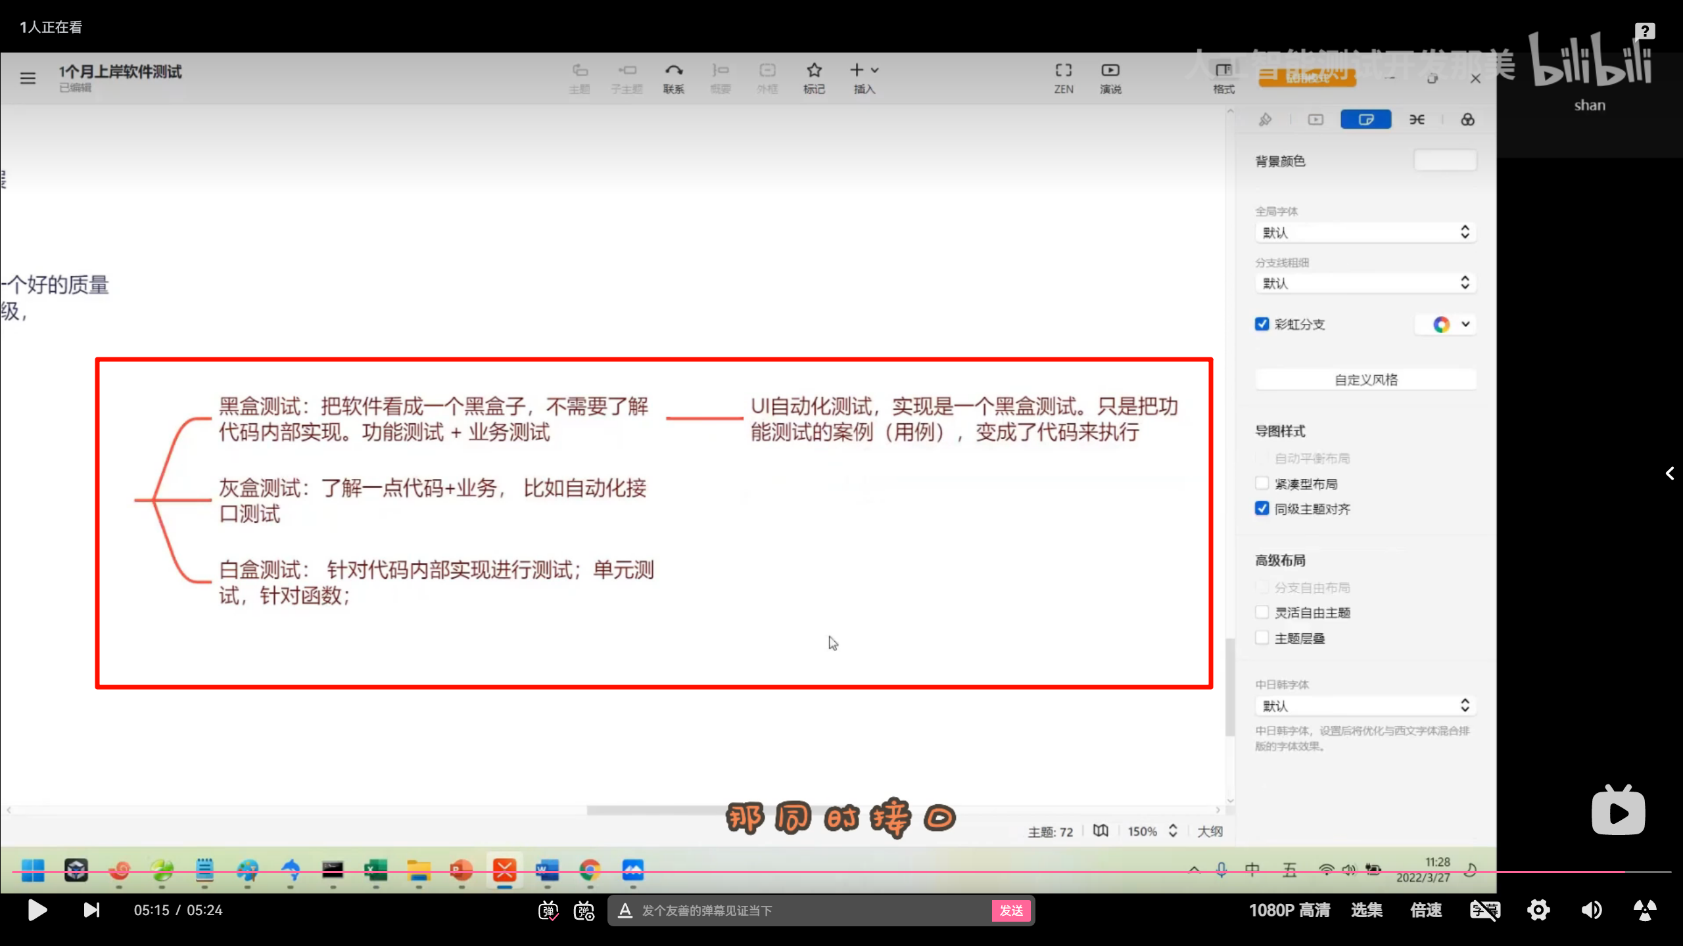The height and width of the screenshot is (946, 1683).
Task: Click the canvas vertical scrollbar thumb
Action: pos(1230,687)
